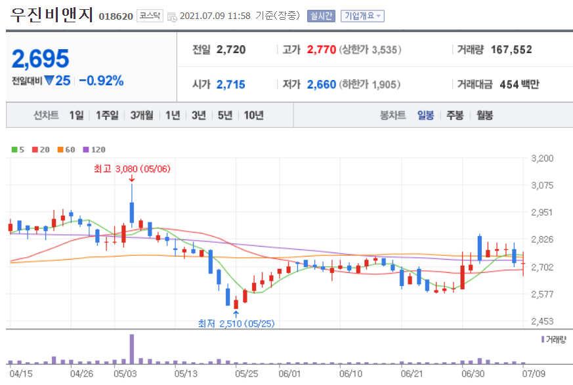
Task: Click the 2,453 price axis label
Action: coord(542,321)
